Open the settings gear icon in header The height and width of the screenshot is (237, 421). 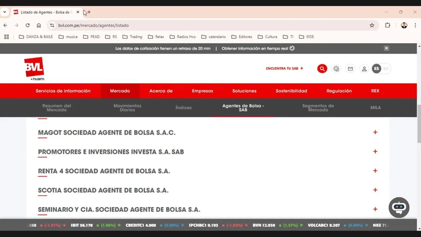336,68
